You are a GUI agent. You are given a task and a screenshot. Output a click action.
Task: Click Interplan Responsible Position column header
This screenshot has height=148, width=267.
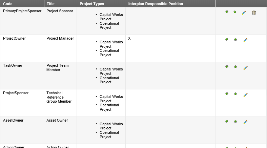(x=156, y=4)
